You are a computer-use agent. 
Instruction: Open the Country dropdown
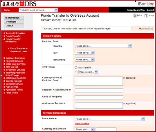(x=103, y=46)
